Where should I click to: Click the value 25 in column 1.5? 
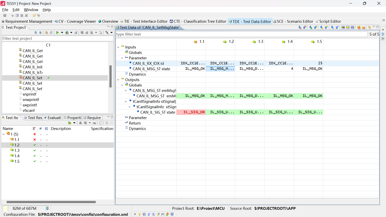point(320,63)
